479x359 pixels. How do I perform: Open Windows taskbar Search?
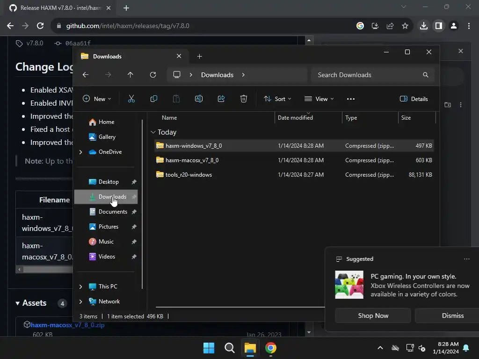(x=229, y=348)
